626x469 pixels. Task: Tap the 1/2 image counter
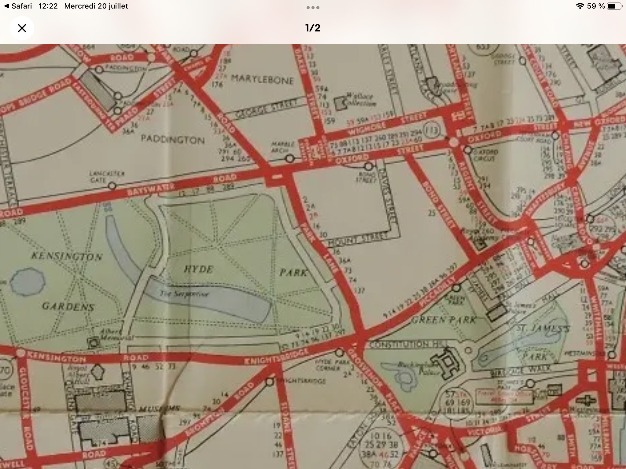tap(313, 28)
